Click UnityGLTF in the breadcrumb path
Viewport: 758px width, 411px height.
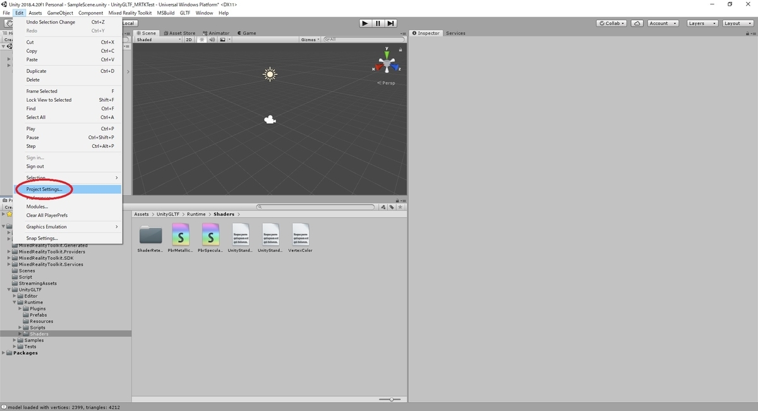pos(168,214)
